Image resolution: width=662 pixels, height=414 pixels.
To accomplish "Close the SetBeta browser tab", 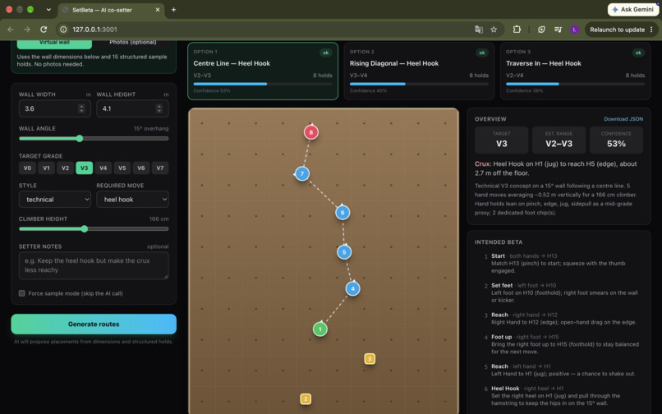I will pyautogui.click(x=158, y=9).
